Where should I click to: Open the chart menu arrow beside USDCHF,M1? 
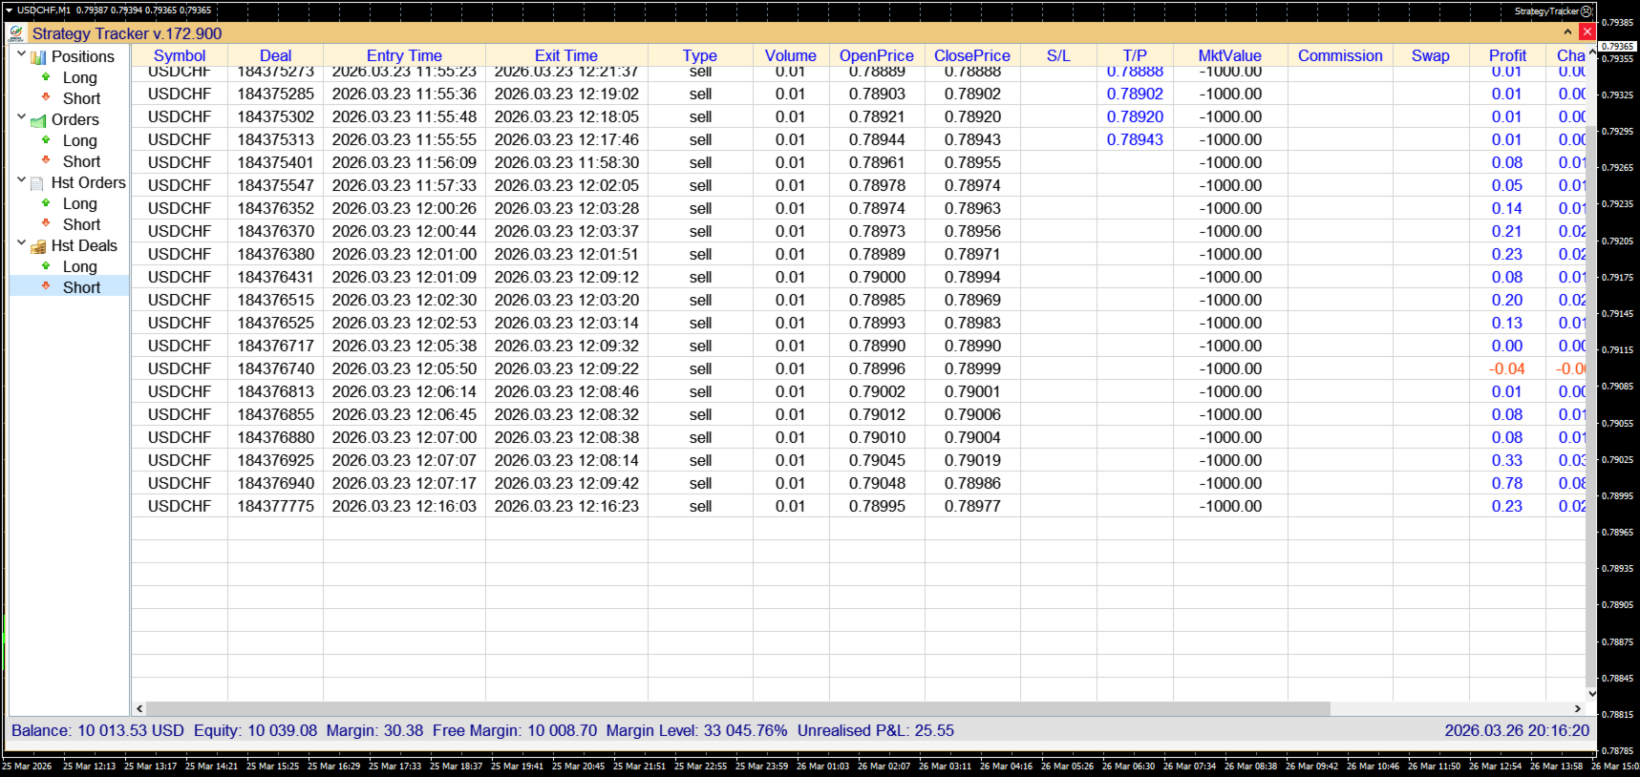(9, 10)
